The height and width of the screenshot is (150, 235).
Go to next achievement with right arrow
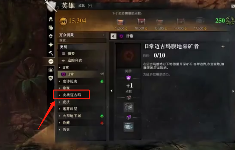coord(233,91)
